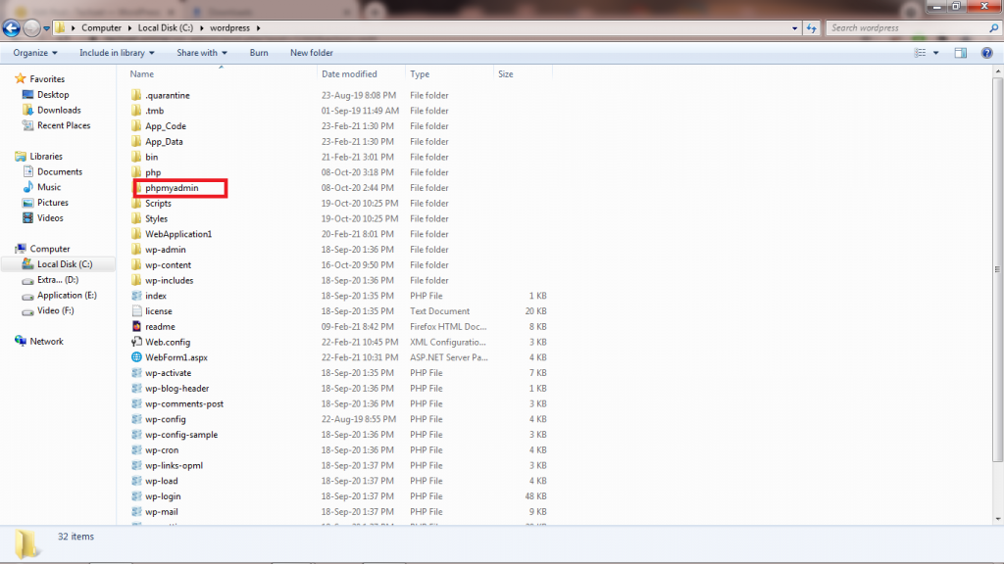
Task: Open the Share with dropdown
Action: point(201,53)
